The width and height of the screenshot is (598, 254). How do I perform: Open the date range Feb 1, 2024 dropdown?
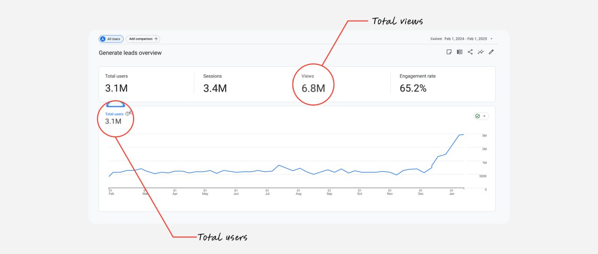pos(461,39)
